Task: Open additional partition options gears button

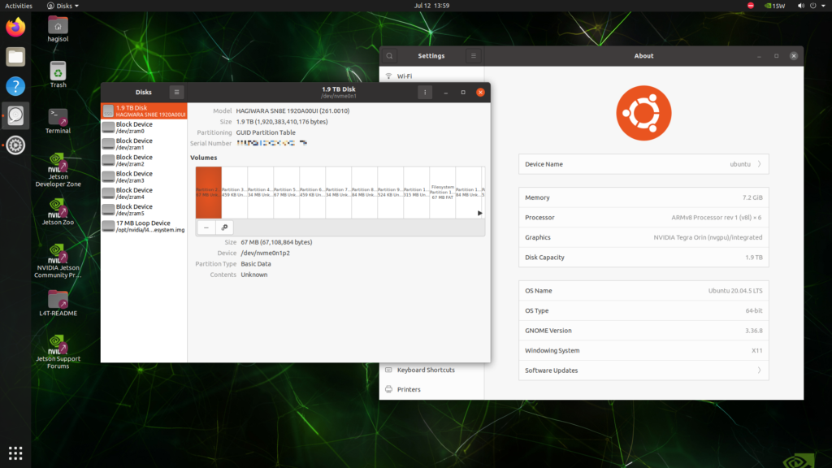Action: click(x=224, y=227)
